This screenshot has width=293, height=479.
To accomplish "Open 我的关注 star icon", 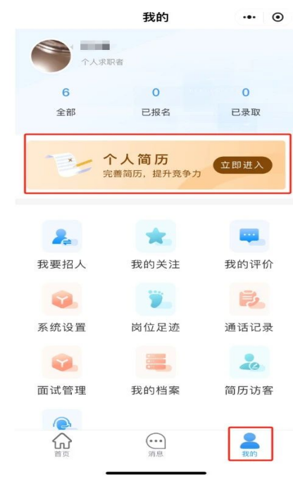I will pos(156,236).
